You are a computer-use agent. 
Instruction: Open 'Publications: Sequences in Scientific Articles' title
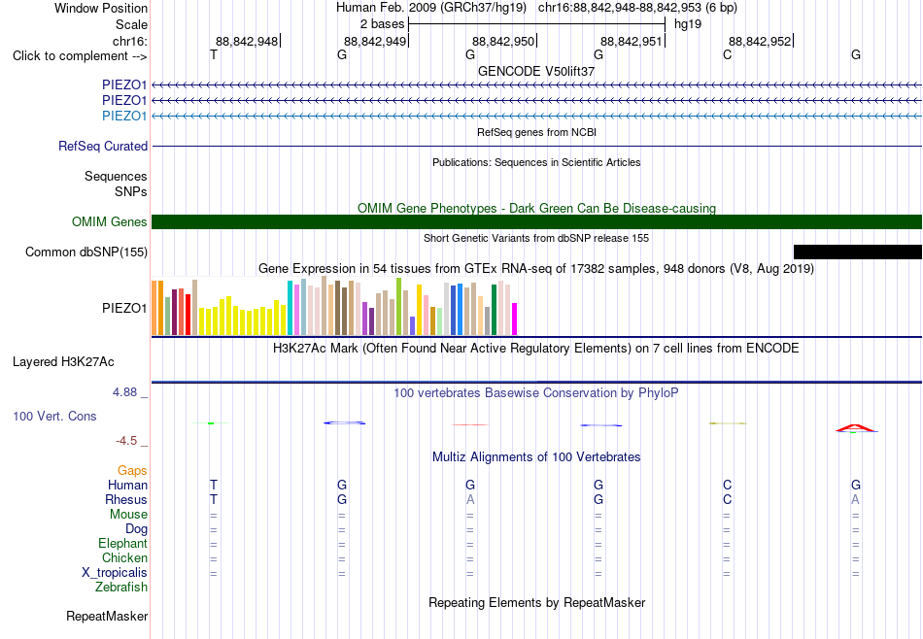pyautogui.click(x=536, y=162)
